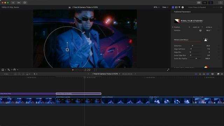Open the viewer zoom 81% dropdown
This screenshot has height=126, width=224.
pos(156,7)
